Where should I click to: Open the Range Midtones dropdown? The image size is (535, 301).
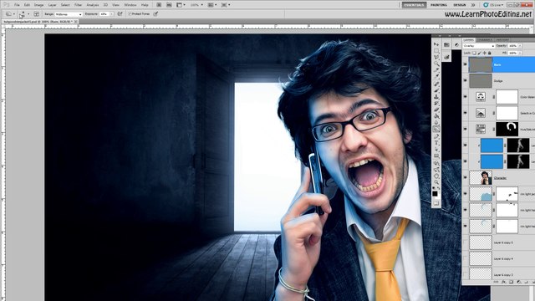pos(69,14)
